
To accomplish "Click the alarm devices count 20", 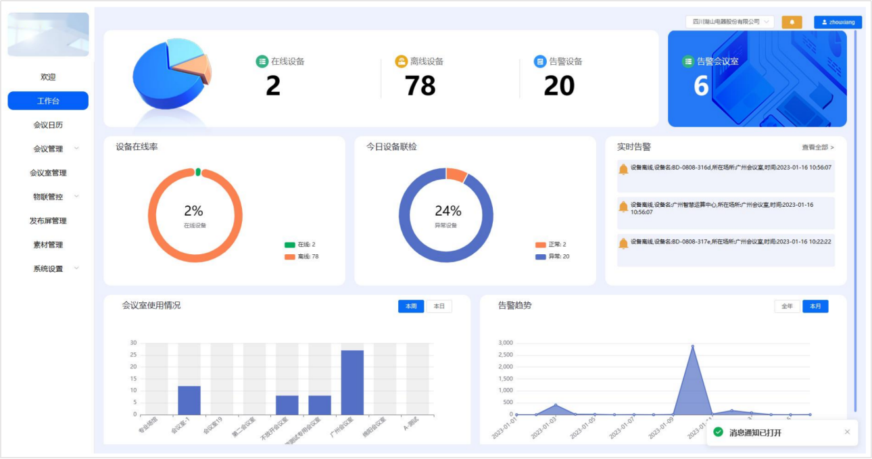I will pyautogui.click(x=559, y=86).
